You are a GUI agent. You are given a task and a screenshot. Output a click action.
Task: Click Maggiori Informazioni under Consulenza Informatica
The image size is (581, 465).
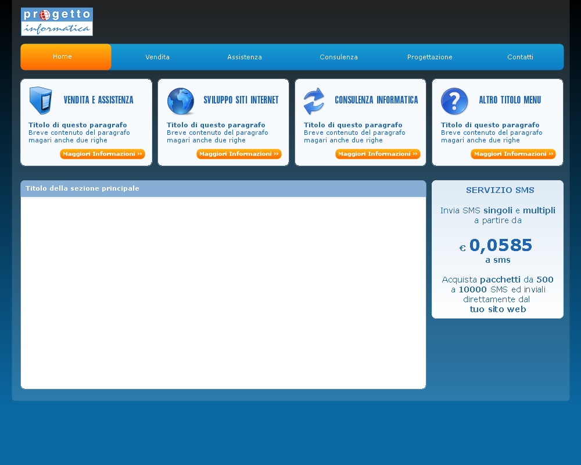pyautogui.click(x=378, y=154)
